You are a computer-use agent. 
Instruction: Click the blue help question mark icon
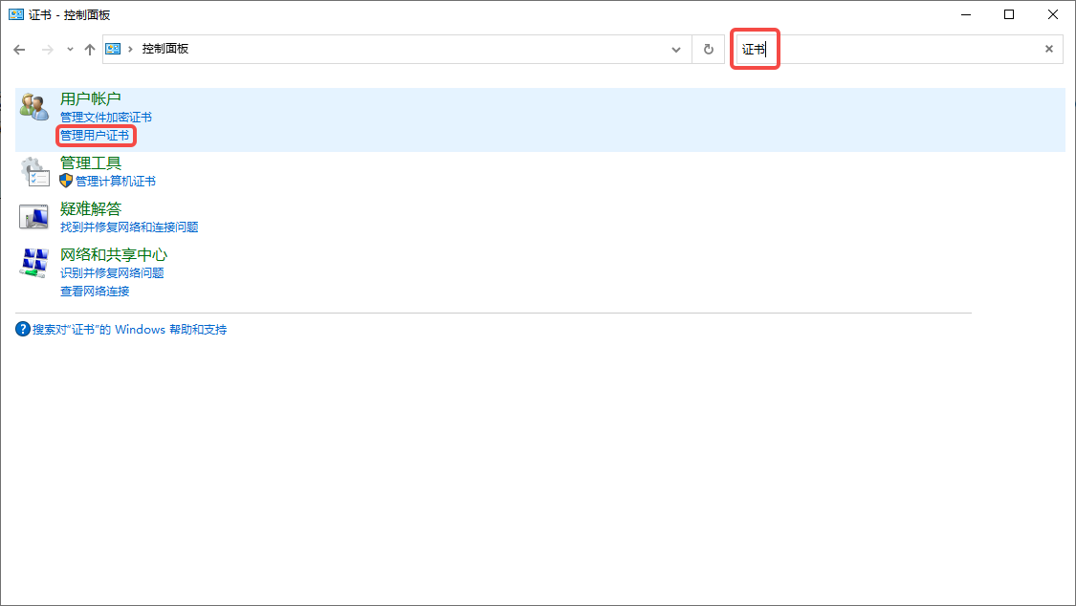coord(23,329)
